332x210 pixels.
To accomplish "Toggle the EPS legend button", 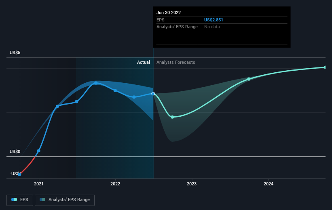I will [x=20, y=200].
